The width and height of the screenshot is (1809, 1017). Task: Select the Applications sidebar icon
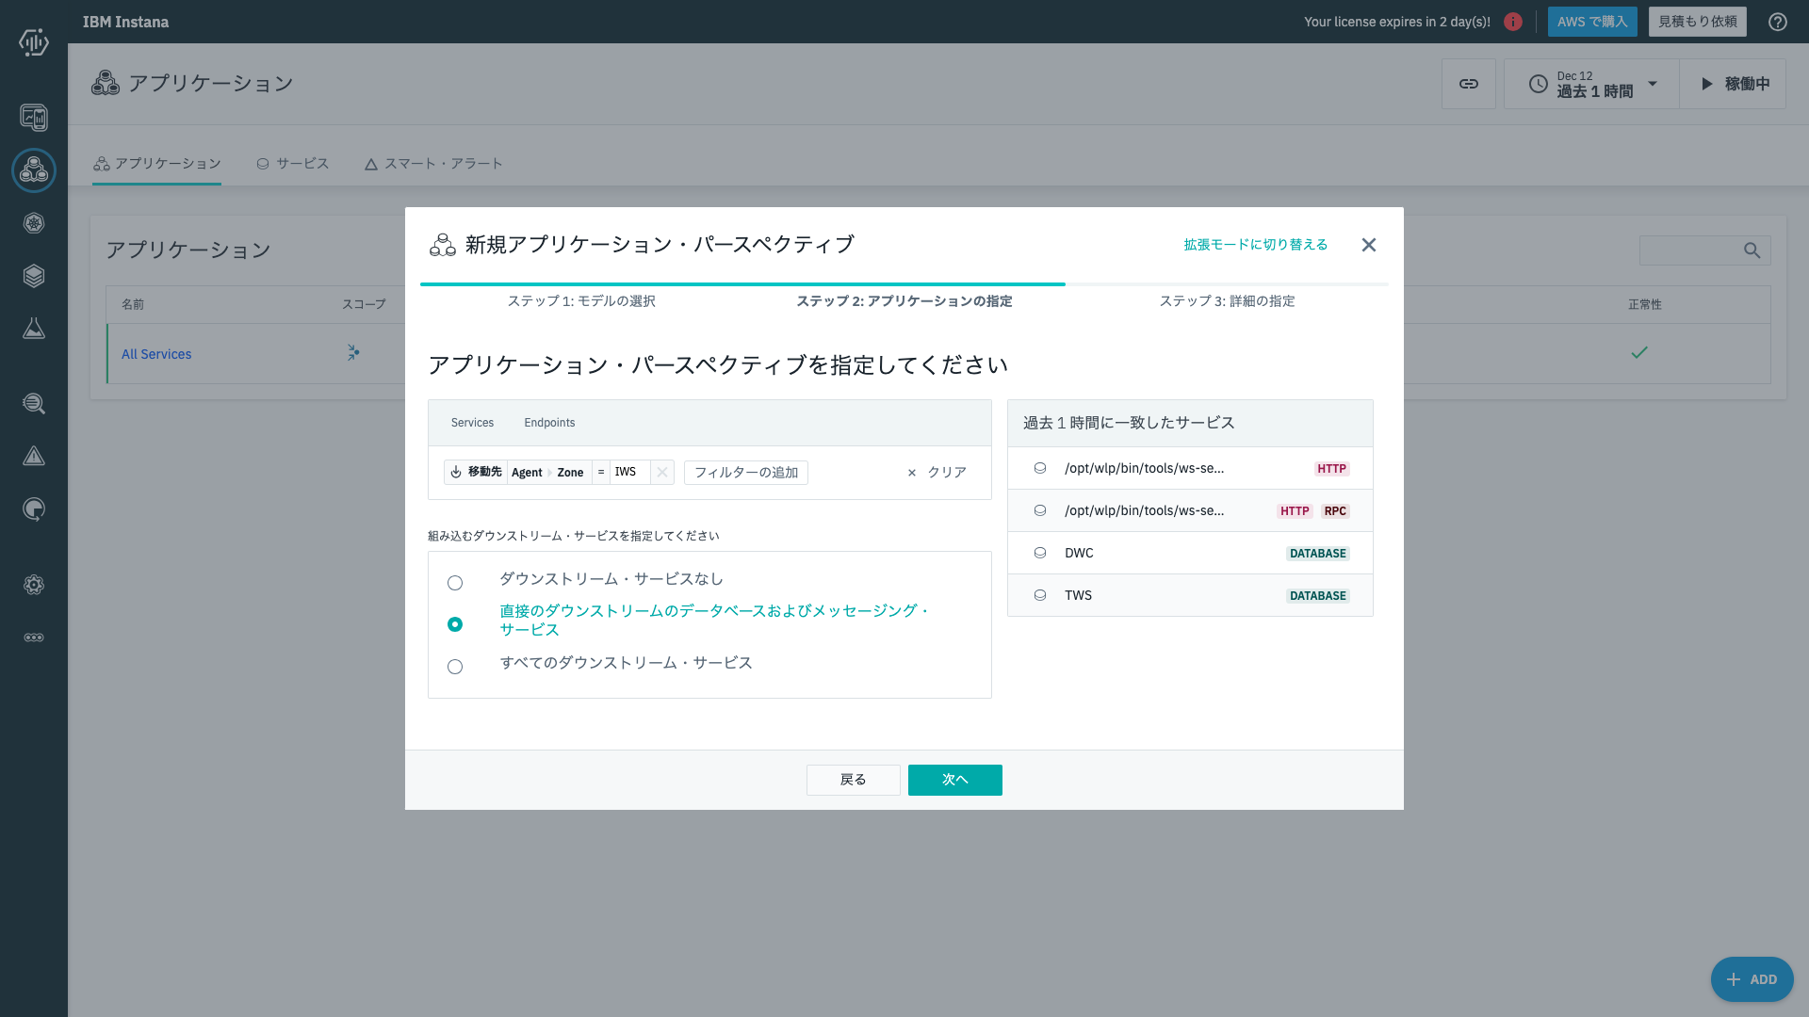(x=34, y=170)
